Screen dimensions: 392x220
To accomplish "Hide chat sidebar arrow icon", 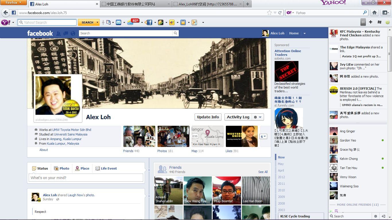I will point(383,216).
